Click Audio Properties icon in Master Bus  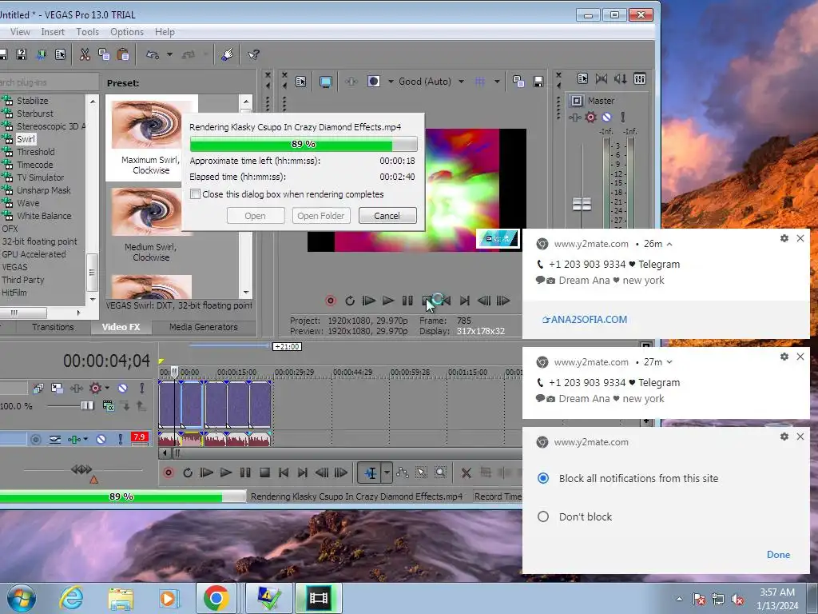point(582,79)
